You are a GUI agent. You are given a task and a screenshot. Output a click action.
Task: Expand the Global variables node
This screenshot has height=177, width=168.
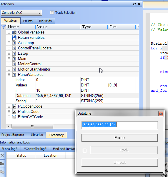[x=9, y=32]
